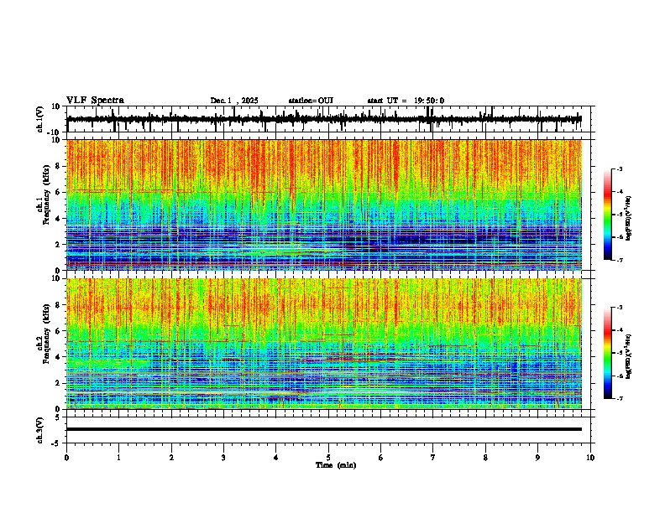Click the ch.1 frequency spectrogram panel
665x513 pixels.
point(324,205)
